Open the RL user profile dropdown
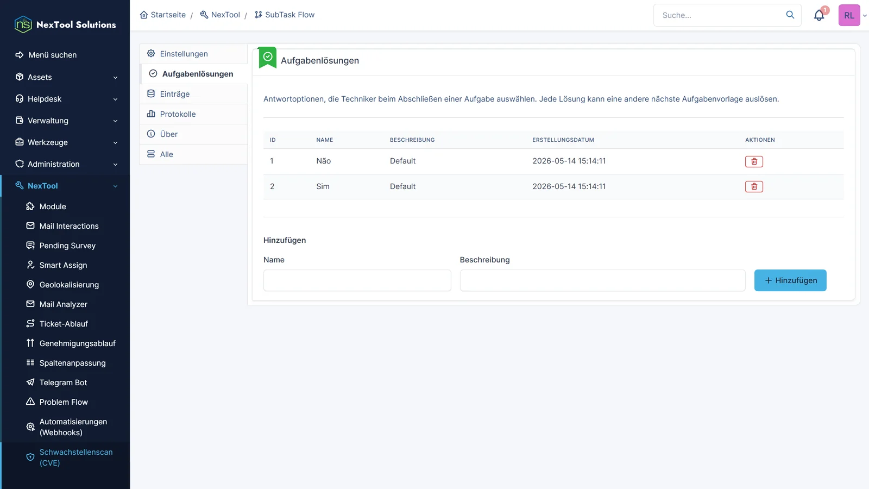Viewport: 869px width, 489px height. click(x=853, y=15)
